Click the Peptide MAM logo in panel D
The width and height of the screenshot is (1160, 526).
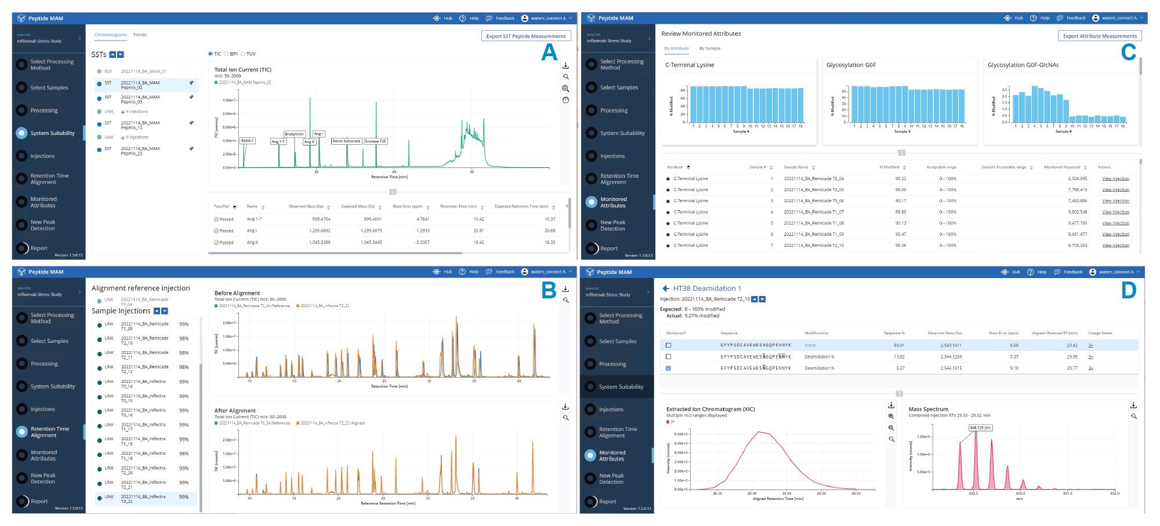pos(590,272)
